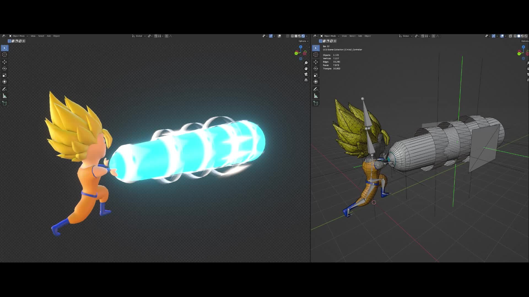Select the Annotate tool in right viewport

tap(316, 89)
